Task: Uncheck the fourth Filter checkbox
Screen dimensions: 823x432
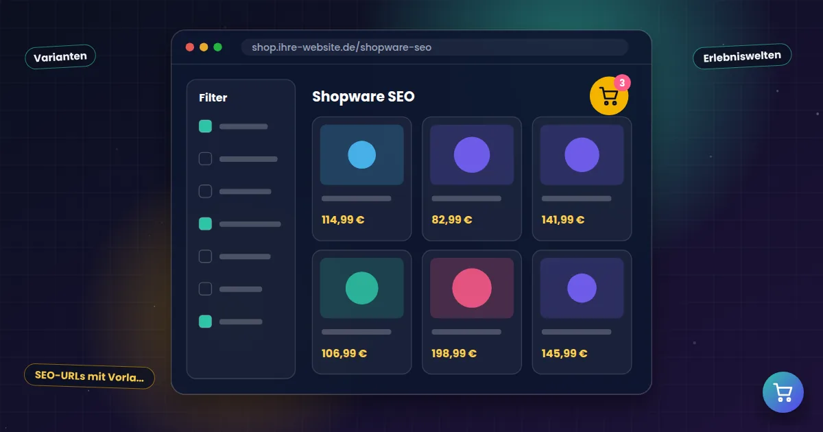Action: pyautogui.click(x=205, y=224)
